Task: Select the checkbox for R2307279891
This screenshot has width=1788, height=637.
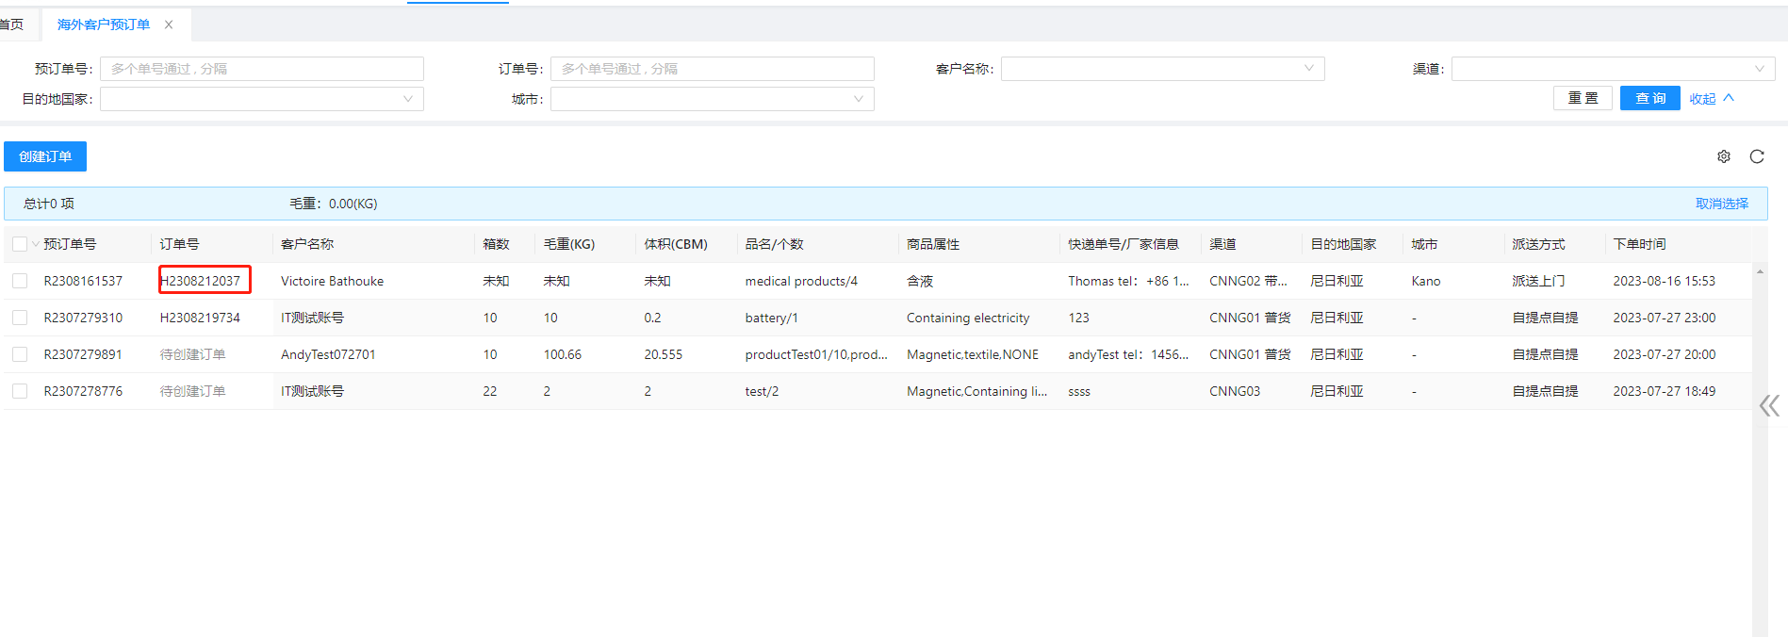Action: click(x=20, y=354)
